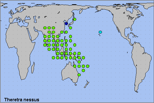The width and height of the screenshot is (154, 103).
Task: Click the dark blue dot over Korea
Action: pos(66,23)
